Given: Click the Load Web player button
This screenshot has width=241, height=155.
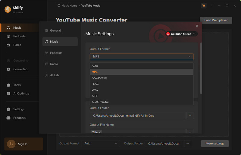Looking at the screenshot, I should (x=216, y=20).
